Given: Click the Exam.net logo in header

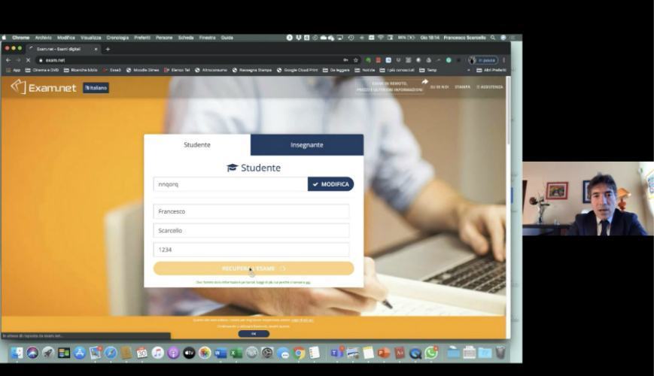Looking at the screenshot, I should point(44,87).
